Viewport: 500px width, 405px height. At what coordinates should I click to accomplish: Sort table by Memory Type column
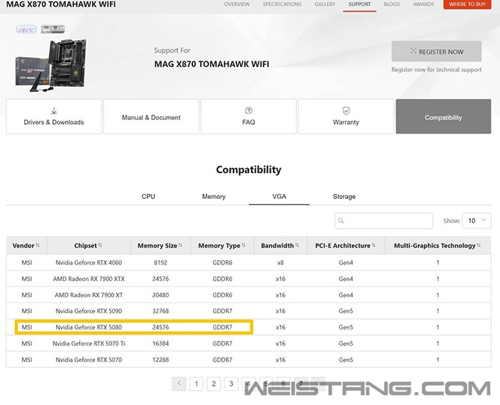tap(222, 245)
